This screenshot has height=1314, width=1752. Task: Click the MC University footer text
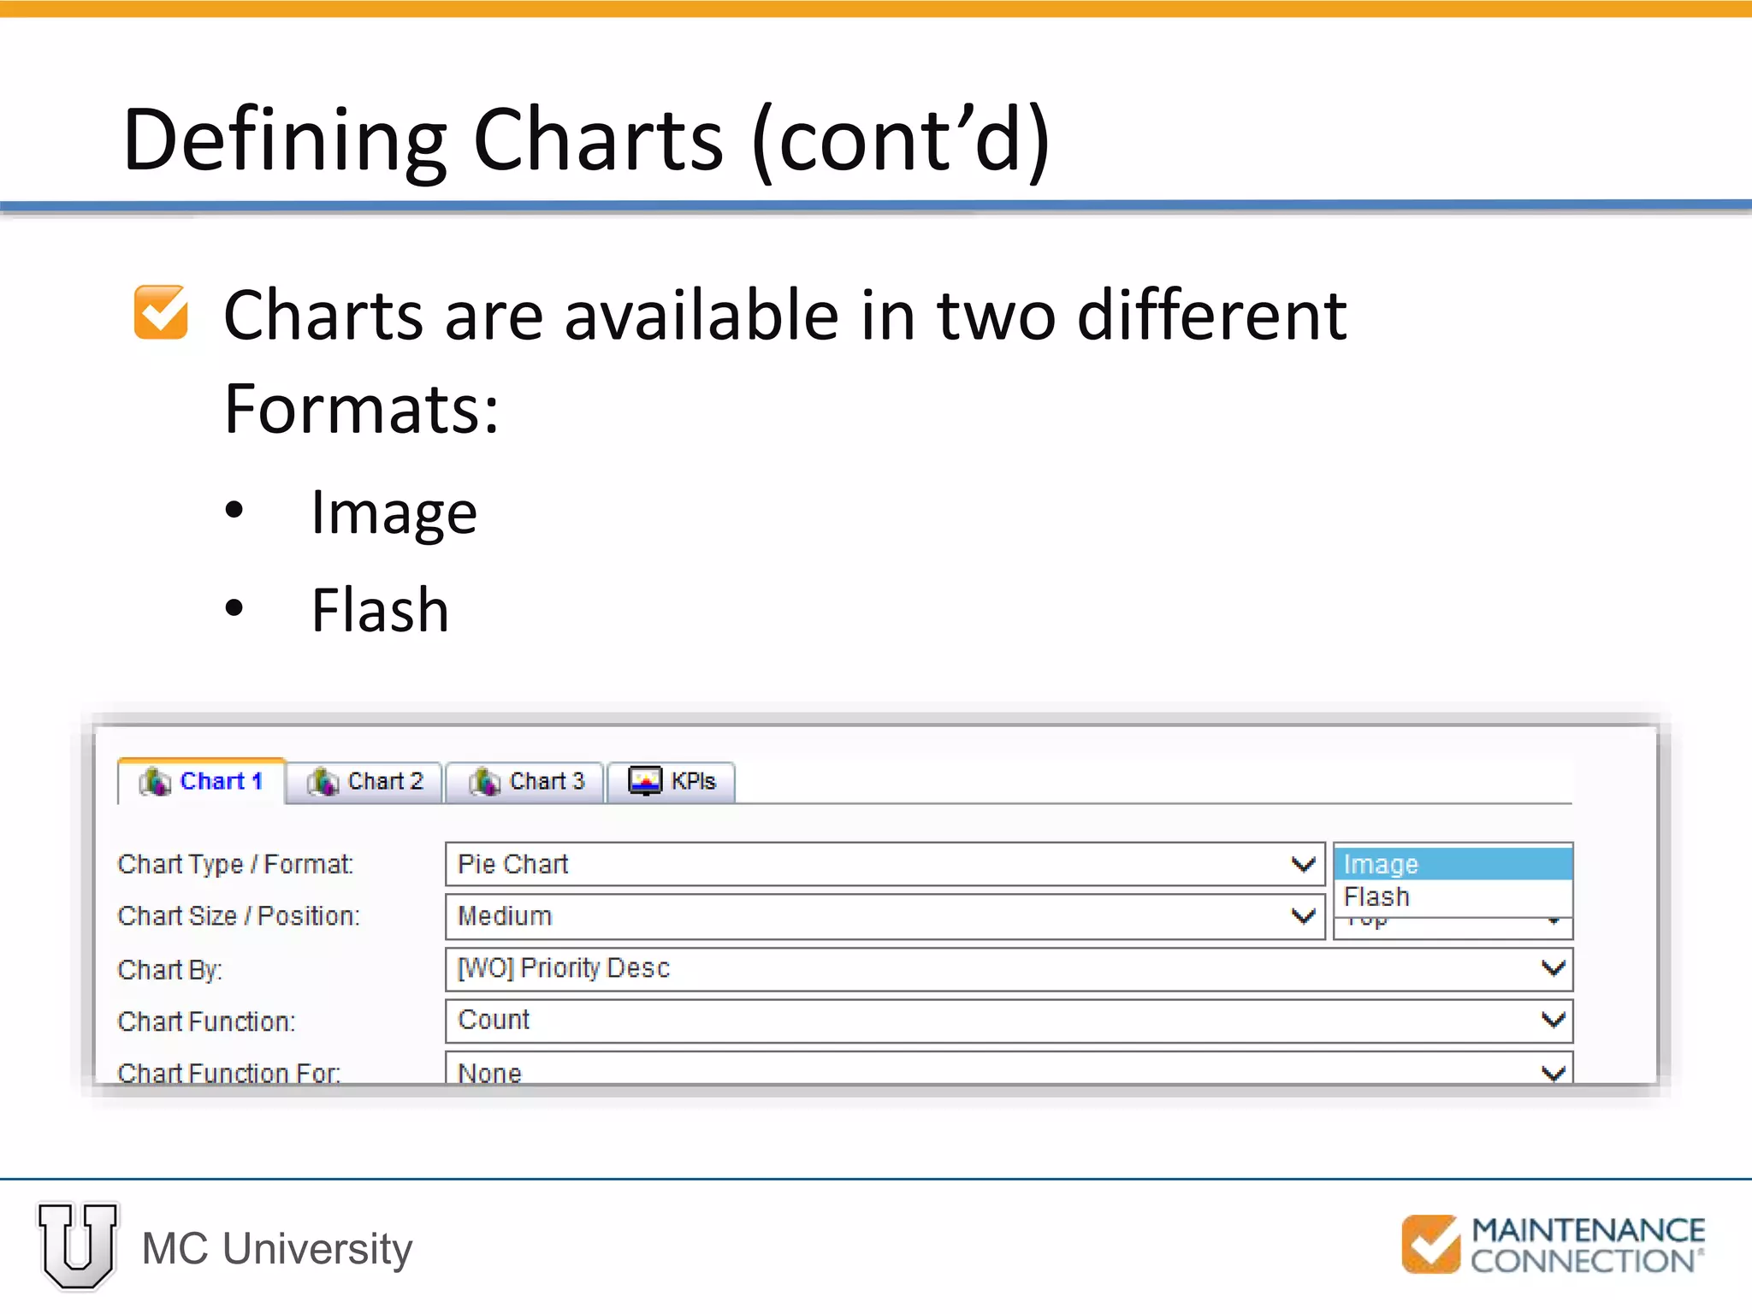(277, 1249)
